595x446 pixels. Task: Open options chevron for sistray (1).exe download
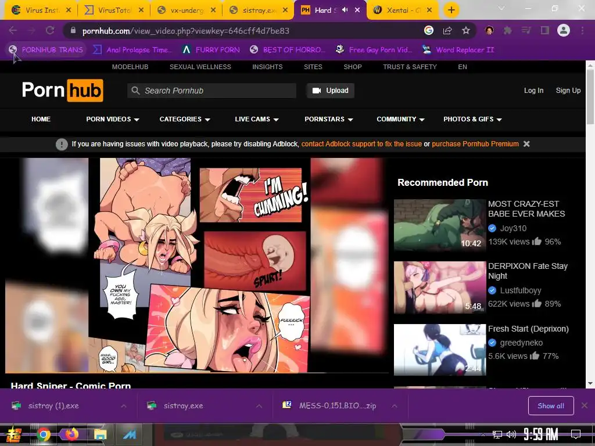[124, 406]
